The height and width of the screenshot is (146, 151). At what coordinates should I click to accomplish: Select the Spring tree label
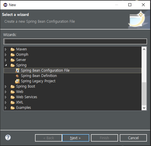(21, 65)
